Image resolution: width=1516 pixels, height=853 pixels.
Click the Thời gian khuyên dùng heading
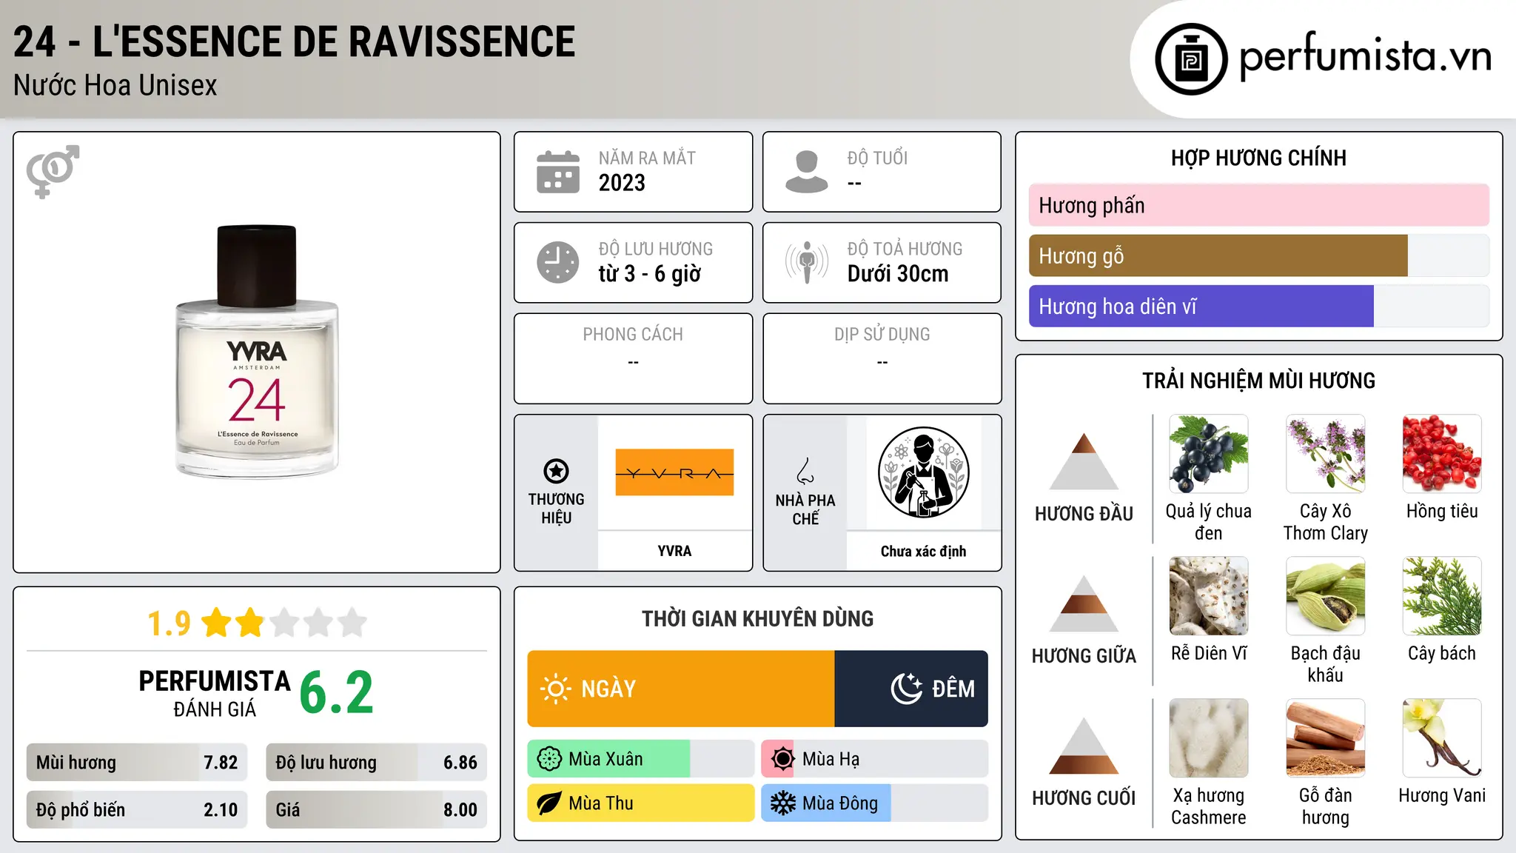click(757, 619)
